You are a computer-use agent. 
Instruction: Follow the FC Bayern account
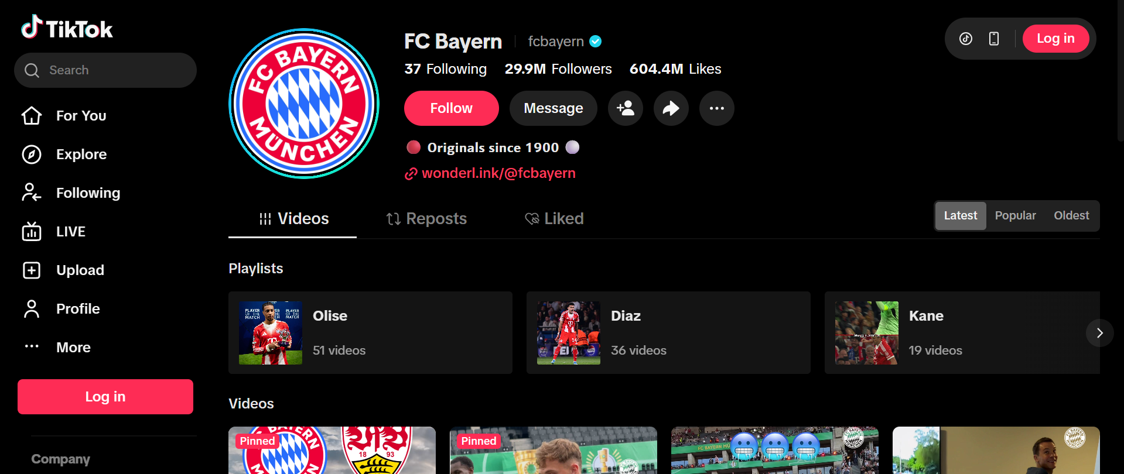[452, 108]
